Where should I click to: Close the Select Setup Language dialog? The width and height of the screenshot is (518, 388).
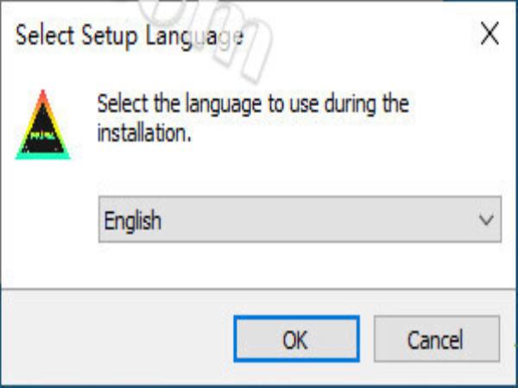pos(490,34)
